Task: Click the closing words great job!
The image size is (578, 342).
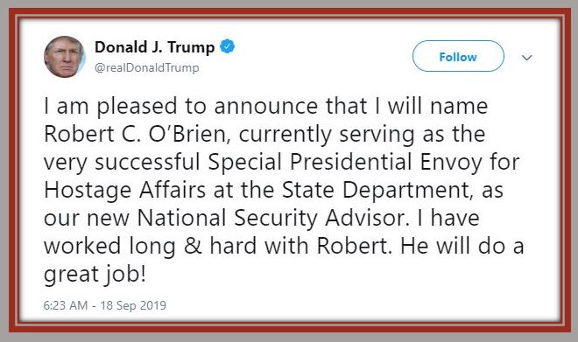Action: pyautogui.click(x=95, y=274)
